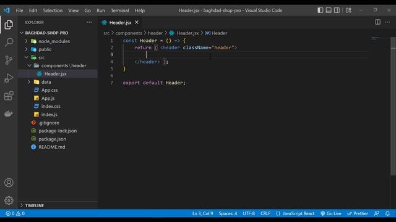
Task: Toggle the bottom Panel layout icon
Action: pos(329,10)
